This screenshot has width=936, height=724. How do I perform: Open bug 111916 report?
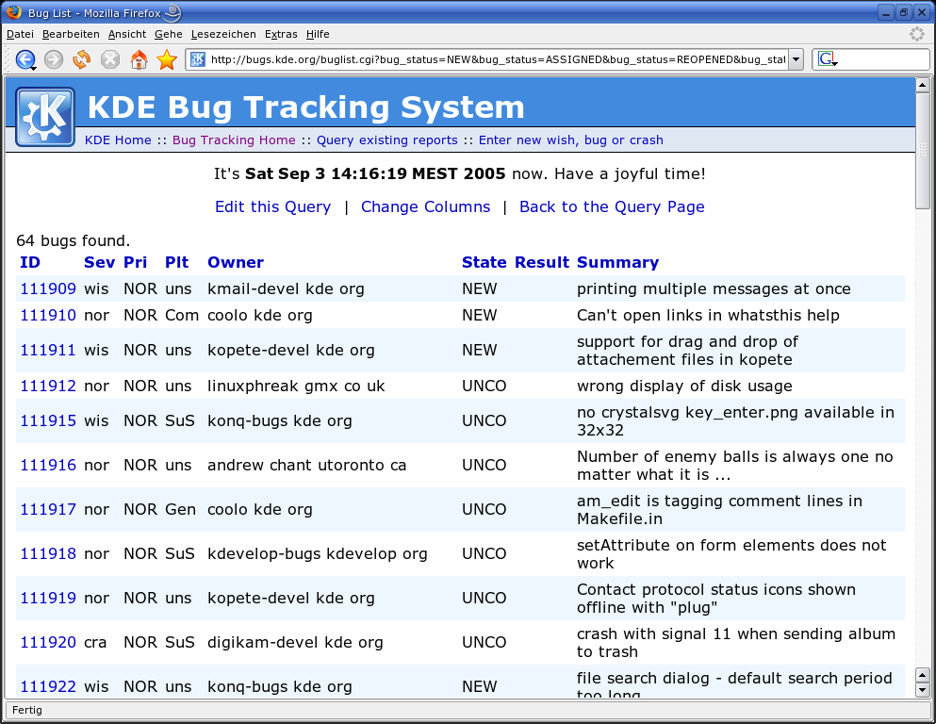tap(48, 465)
